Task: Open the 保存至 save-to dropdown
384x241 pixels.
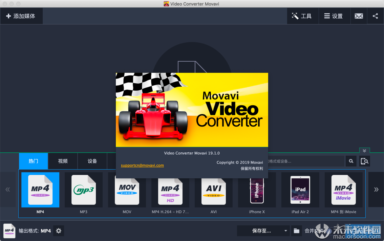Action: (x=263, y=231)
